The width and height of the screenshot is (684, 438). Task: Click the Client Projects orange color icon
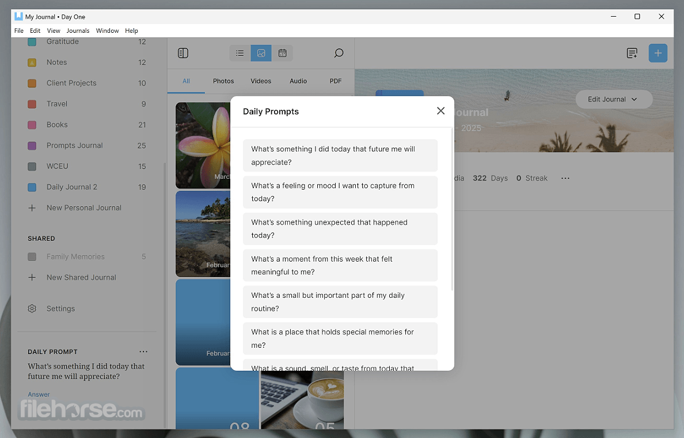point(32,83)
